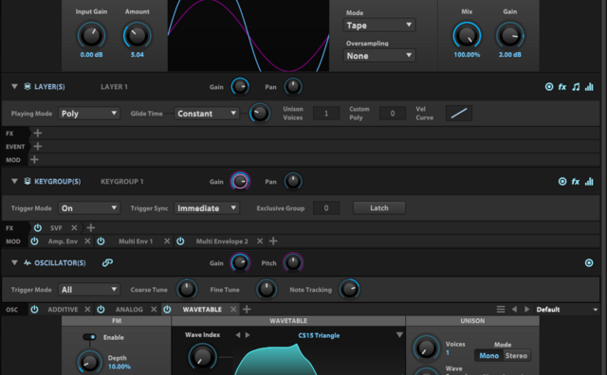The height and width of the screenshot is (375, 607).
Task: Open the CS15 Triangle wavetable menu arrow
Action: [399, 335]
